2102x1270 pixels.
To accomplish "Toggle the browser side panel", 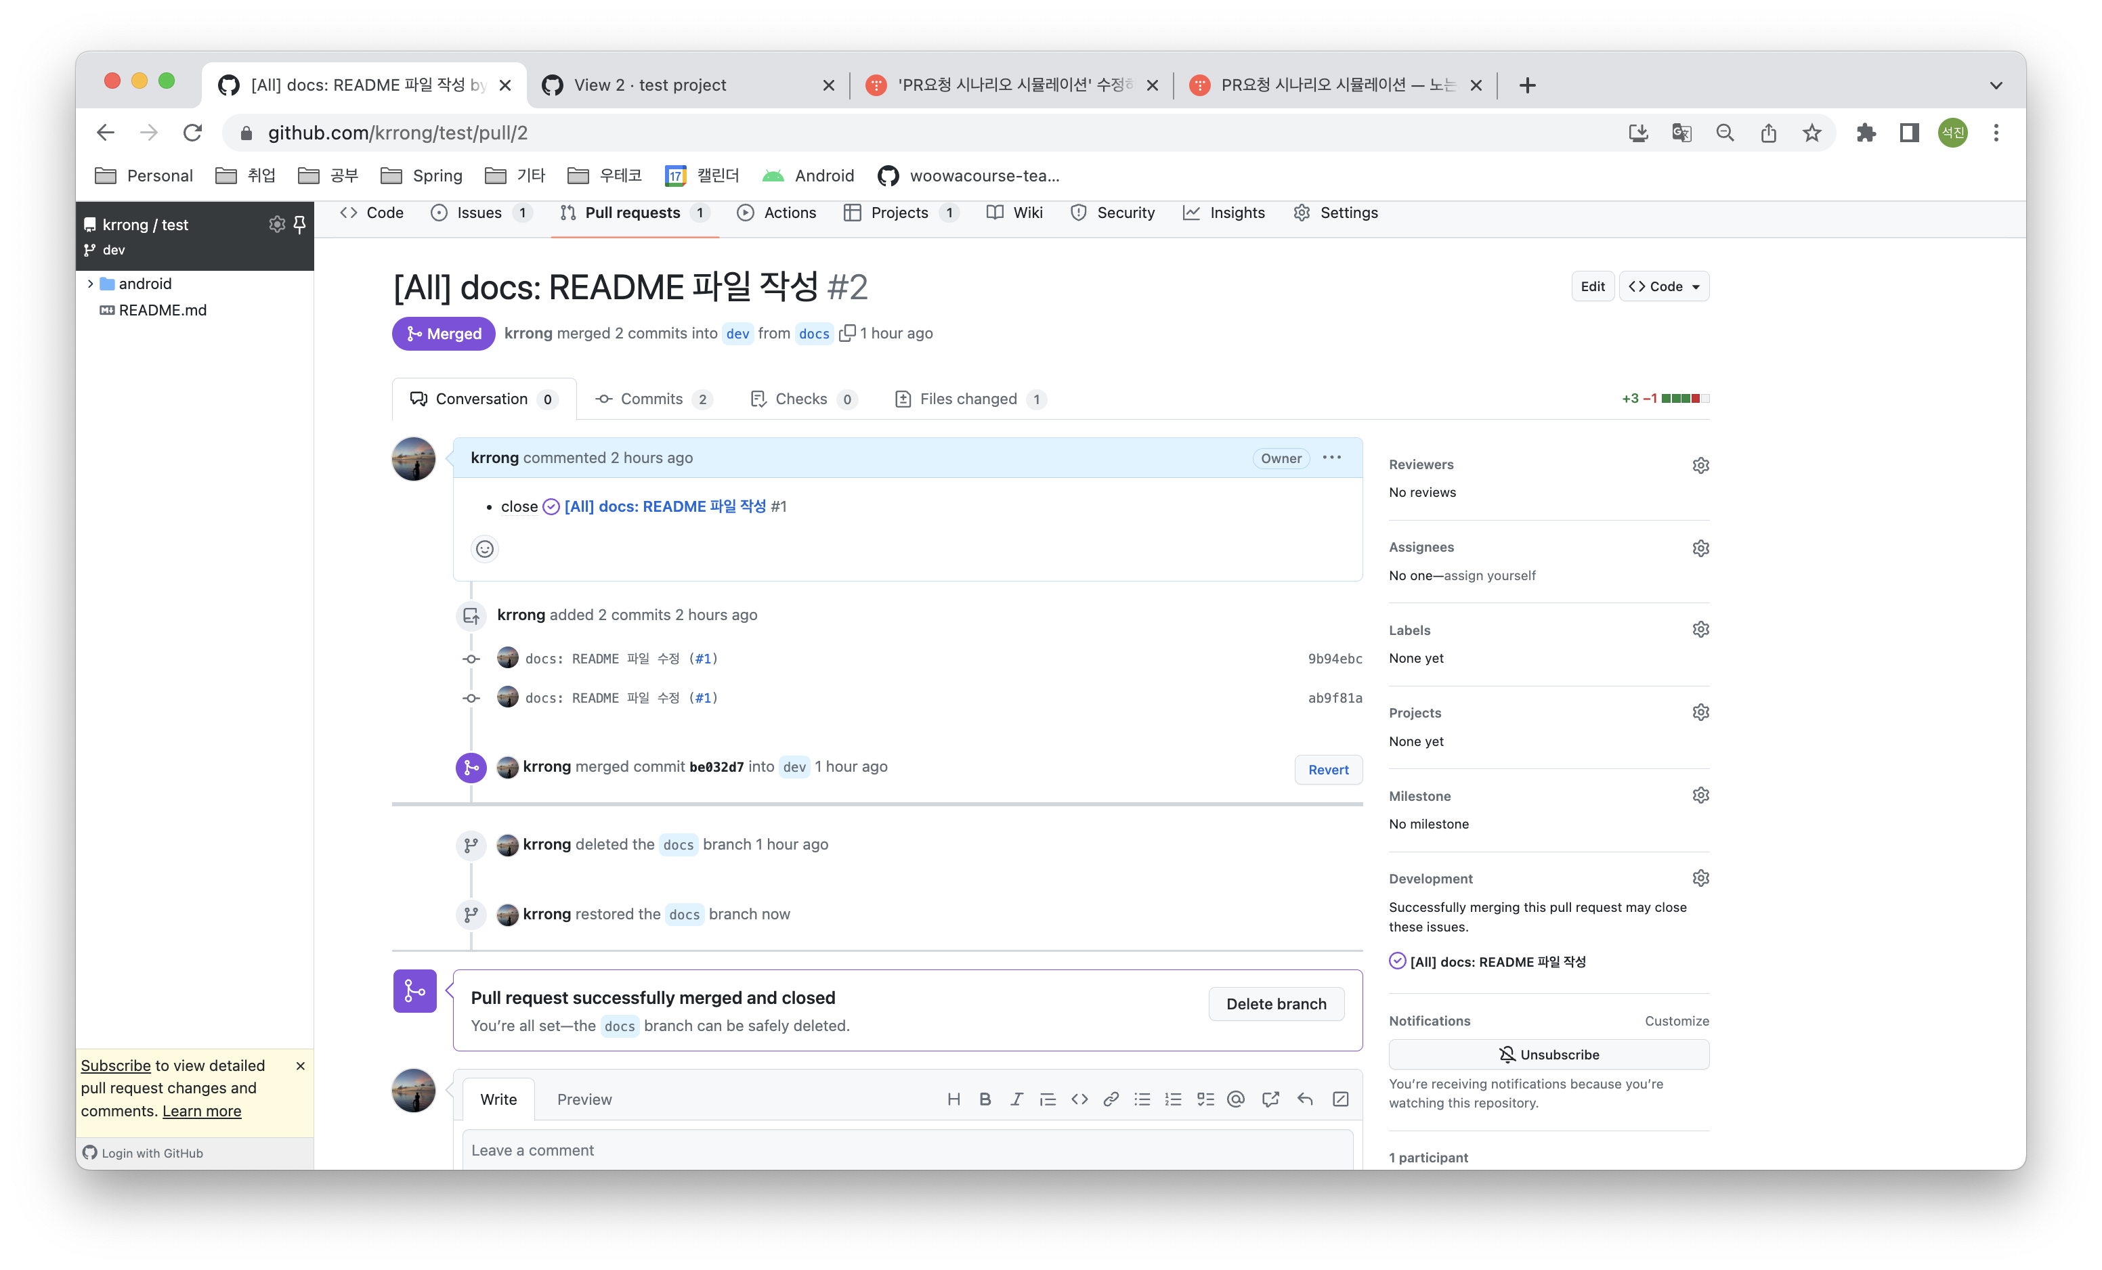I will (1908, 133).
